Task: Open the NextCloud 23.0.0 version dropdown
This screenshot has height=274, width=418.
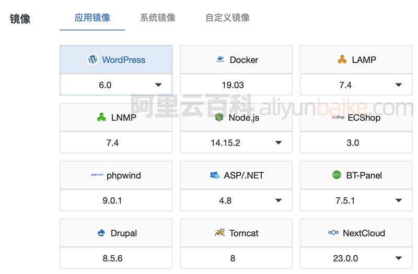Action: tap(399, 258)
